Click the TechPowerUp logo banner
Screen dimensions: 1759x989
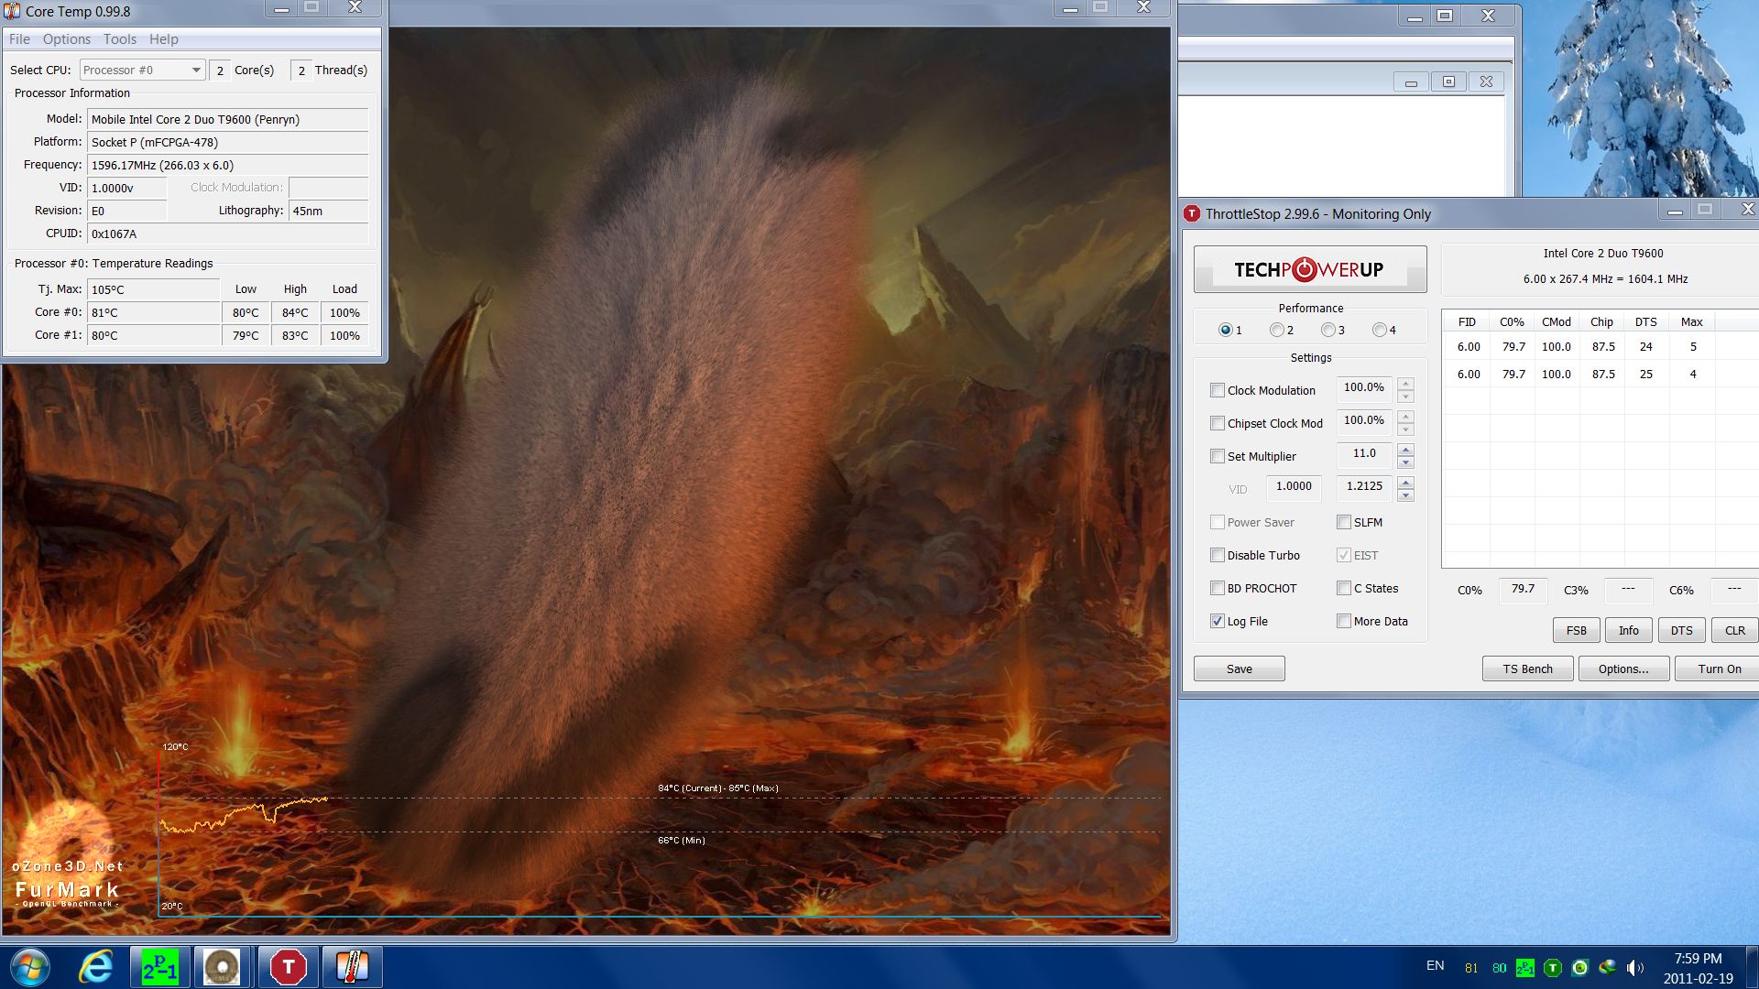pyautogui.click(x=1310, y=269)
